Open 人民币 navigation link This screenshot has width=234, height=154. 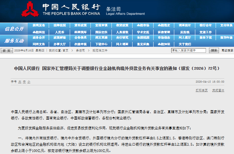click(59, 32)
